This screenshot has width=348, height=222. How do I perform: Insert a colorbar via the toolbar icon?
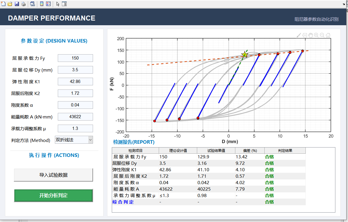tap(42, 4)
